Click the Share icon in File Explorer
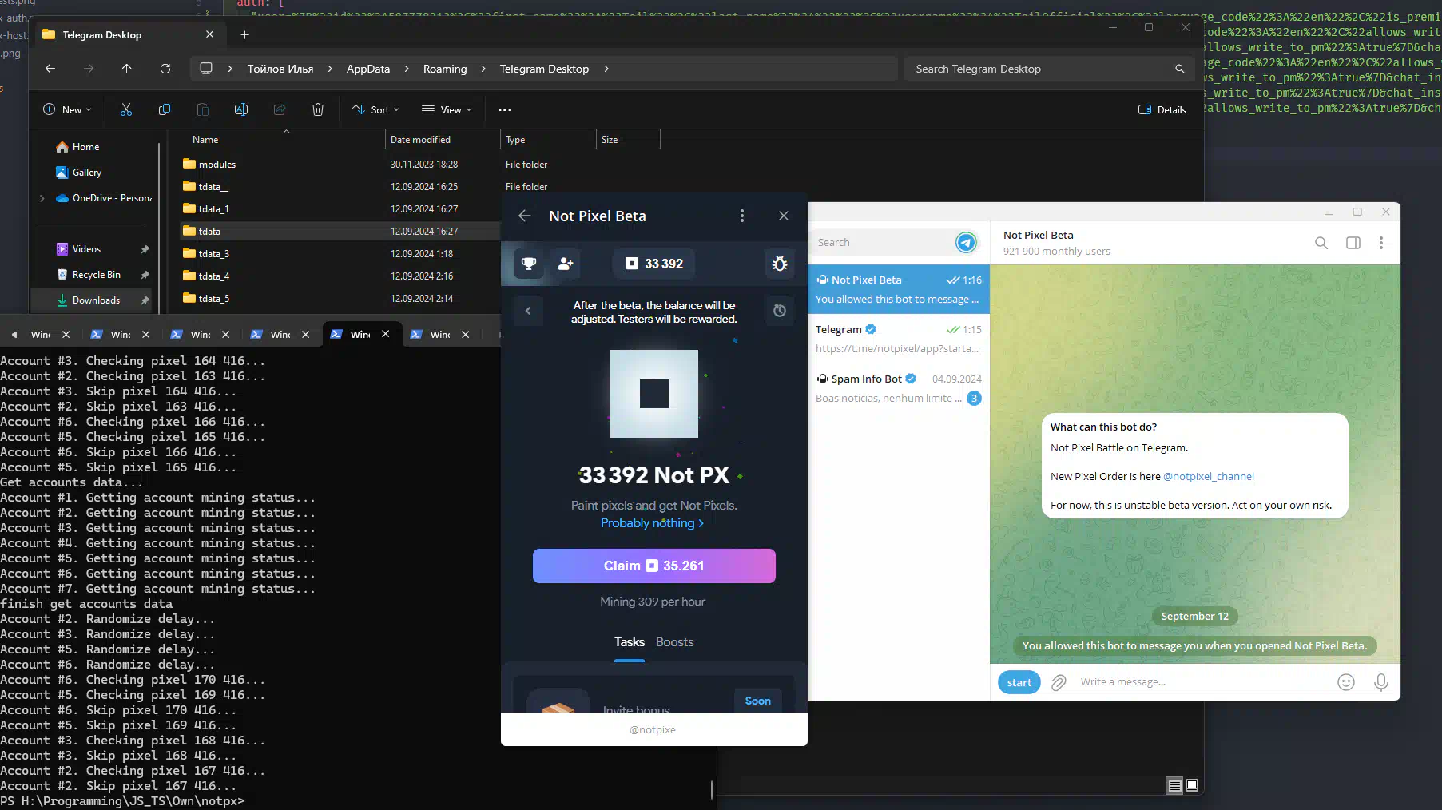 click(x=280, y=110)
